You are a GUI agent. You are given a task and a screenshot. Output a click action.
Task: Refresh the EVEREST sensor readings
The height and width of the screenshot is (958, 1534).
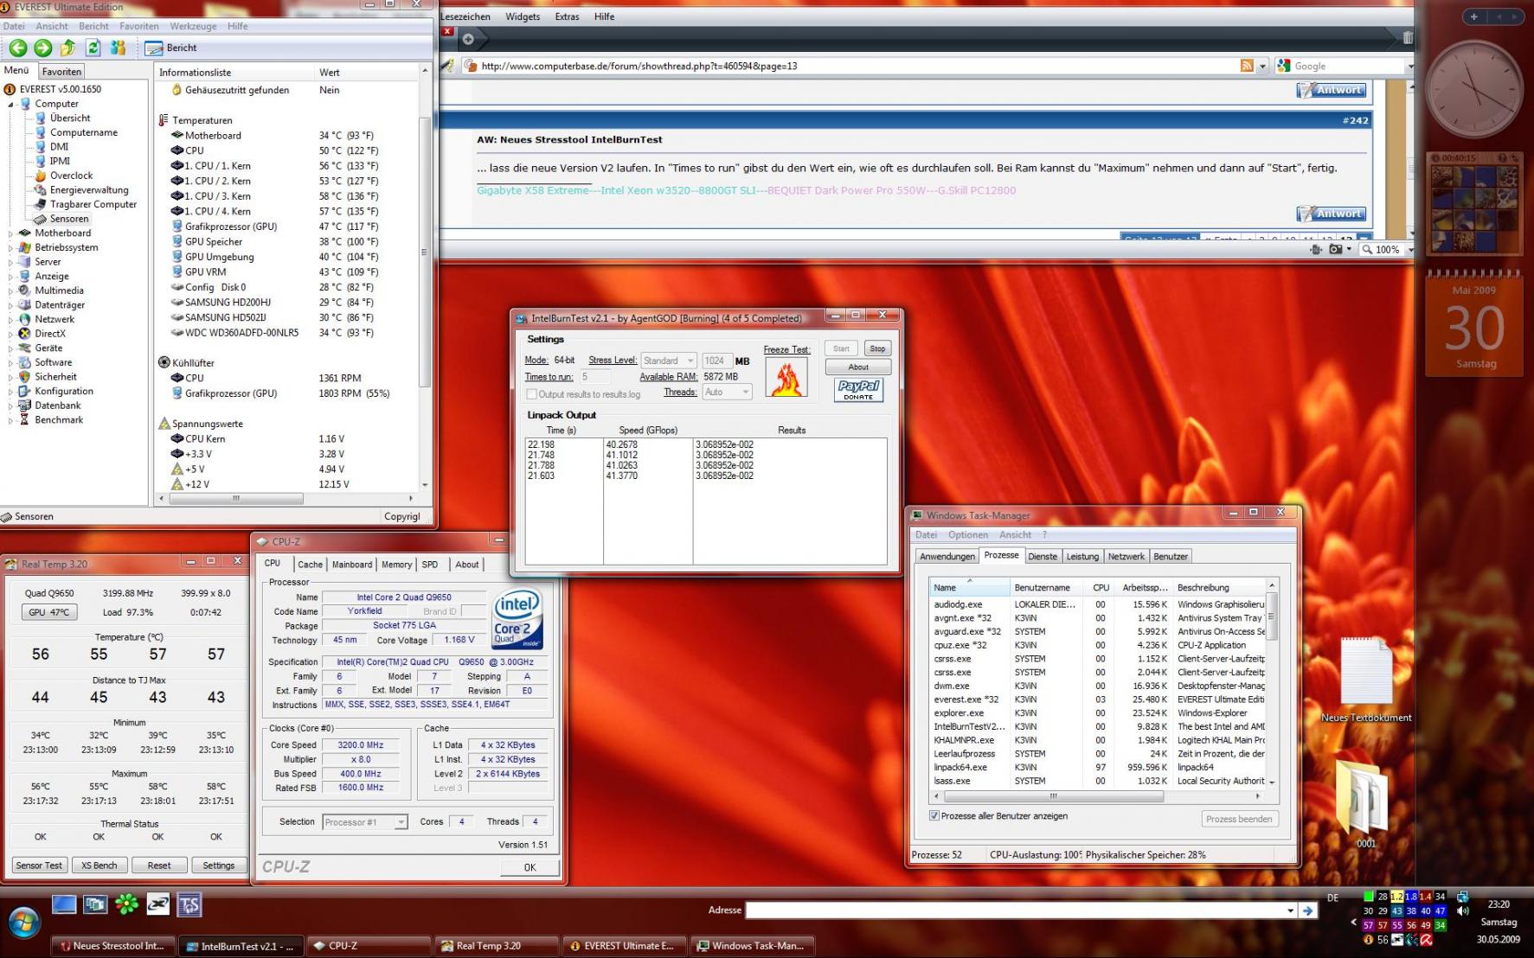[93, 48]
